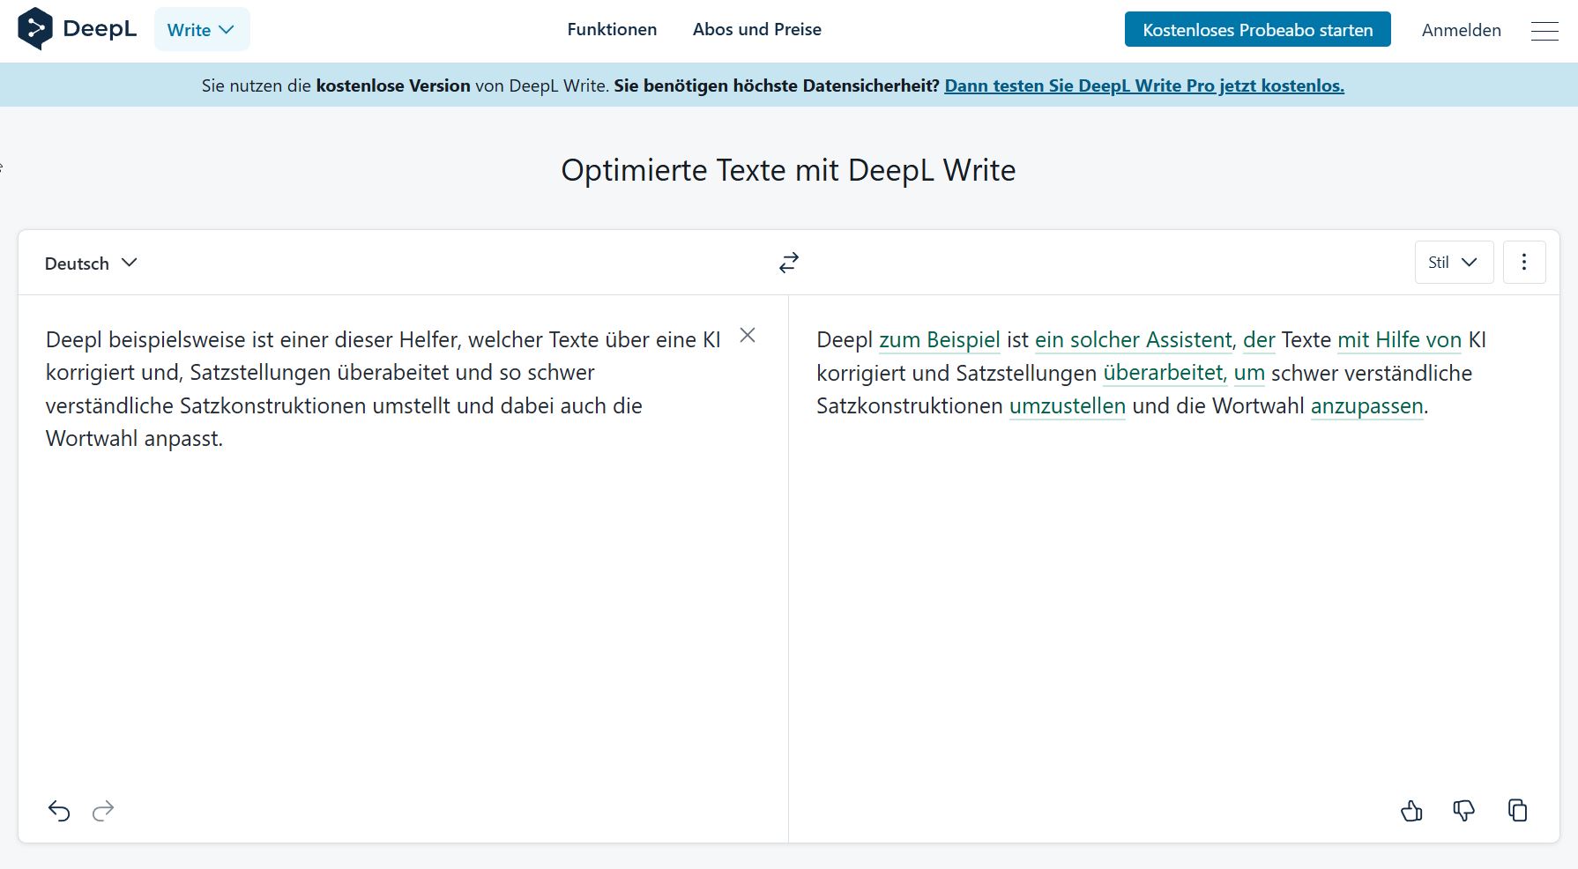Click the DeepL logo icon

point(35,29)
